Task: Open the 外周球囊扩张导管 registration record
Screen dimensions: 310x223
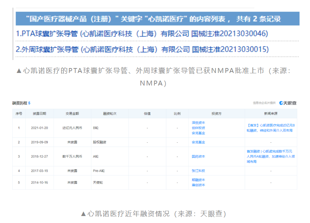Action: pyautogui.click(x=142, y=49)
